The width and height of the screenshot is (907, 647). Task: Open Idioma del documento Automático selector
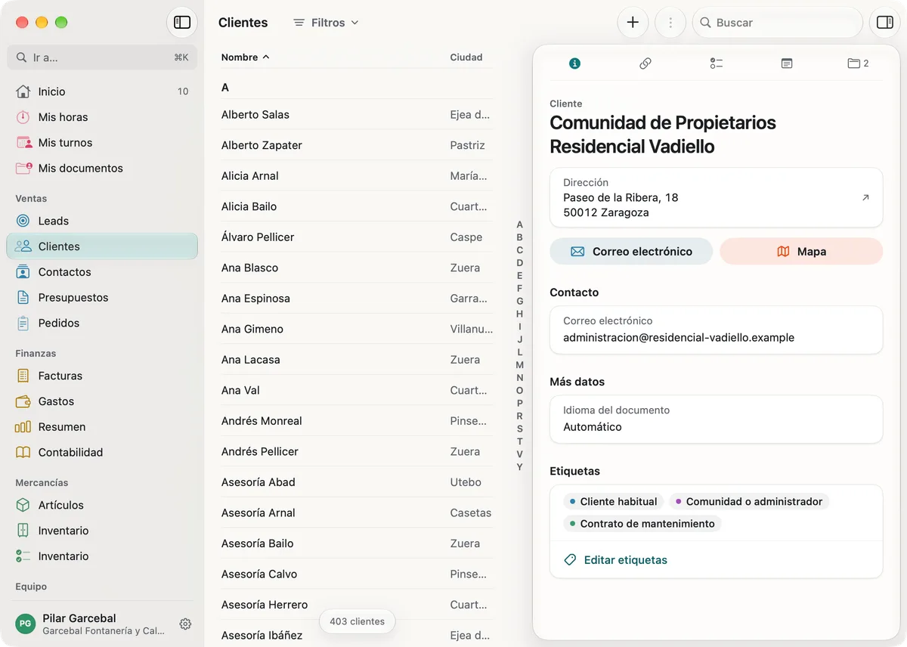click(x=716, y=419)
